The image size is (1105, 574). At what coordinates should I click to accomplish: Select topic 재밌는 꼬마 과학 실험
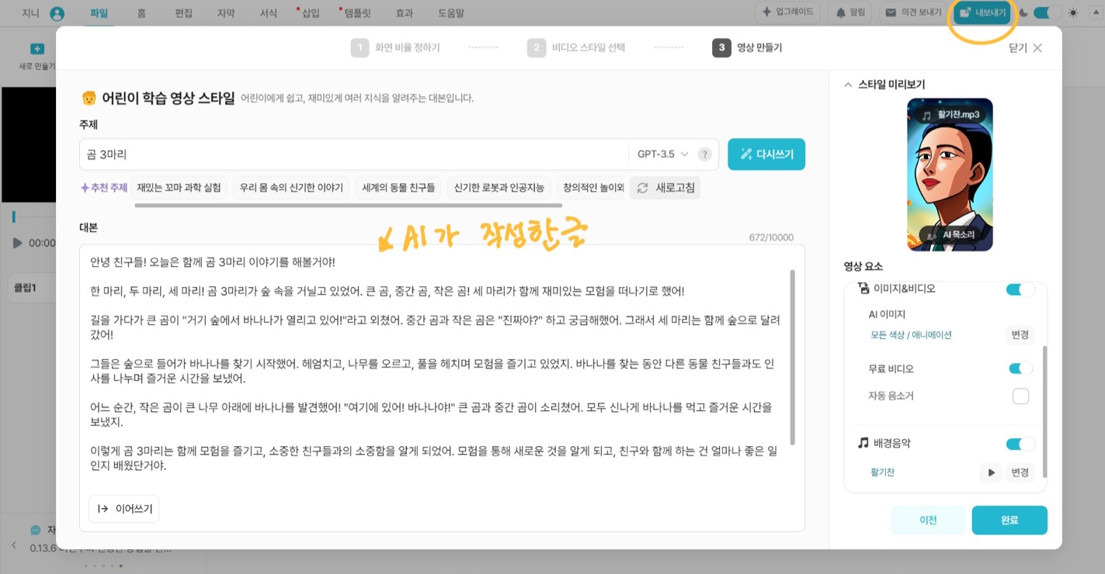179,188
